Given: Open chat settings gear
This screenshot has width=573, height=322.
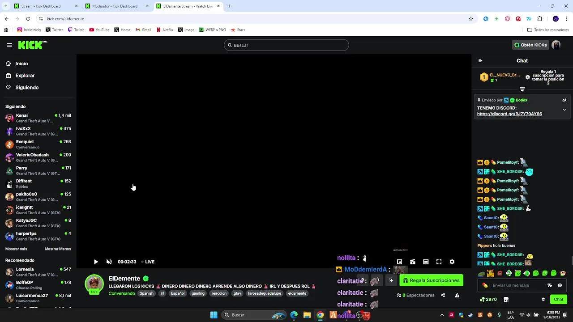Looking at the screenshot, I should pos(543,300).
